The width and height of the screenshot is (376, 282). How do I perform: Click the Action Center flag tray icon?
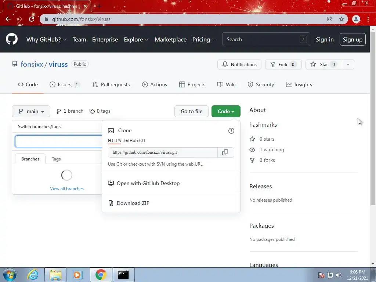[x=321, y=275]
